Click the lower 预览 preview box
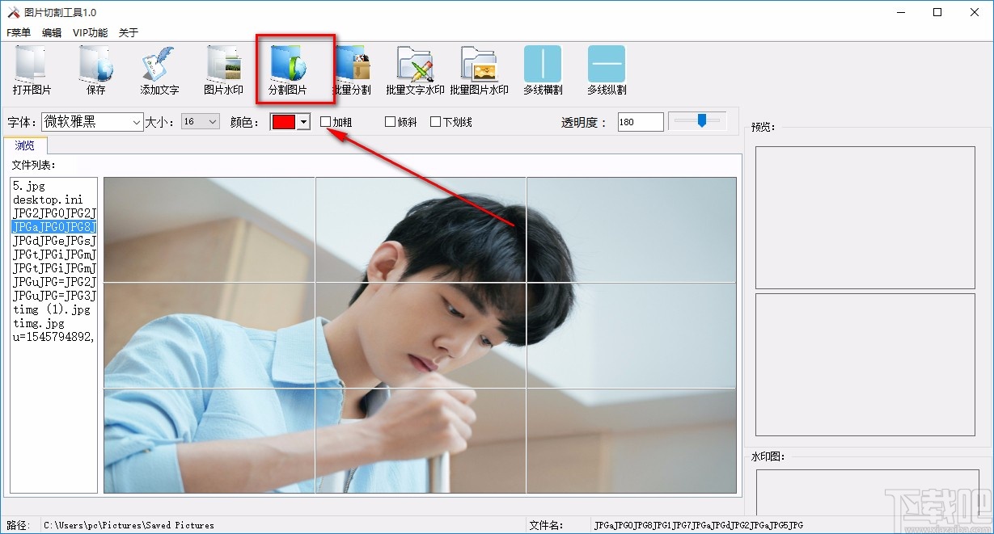This screenshot has height=534, width=994. click(865, 364)
